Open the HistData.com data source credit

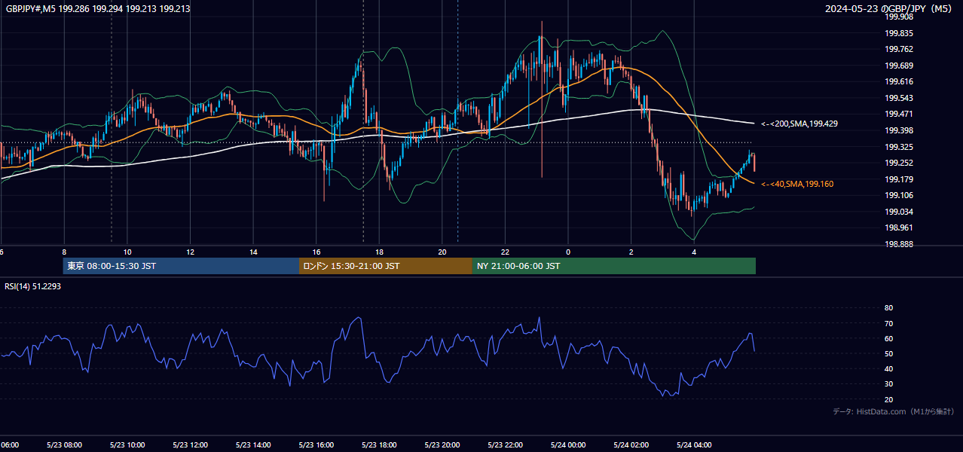click(894, 411)
